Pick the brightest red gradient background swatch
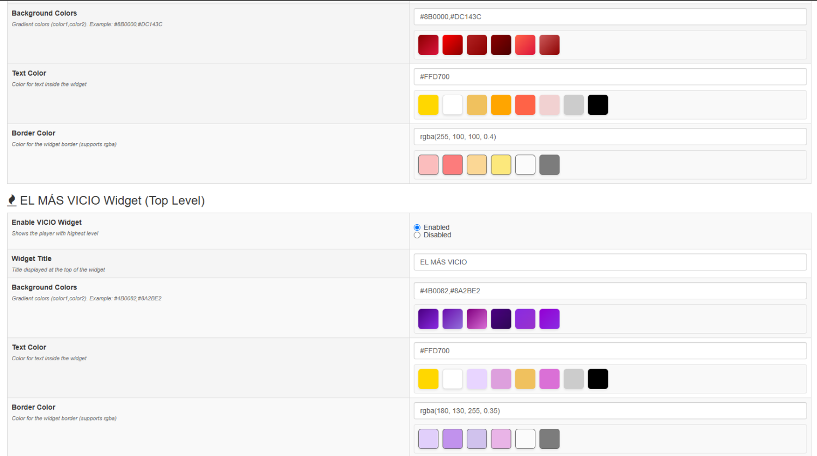 point(452,45)
